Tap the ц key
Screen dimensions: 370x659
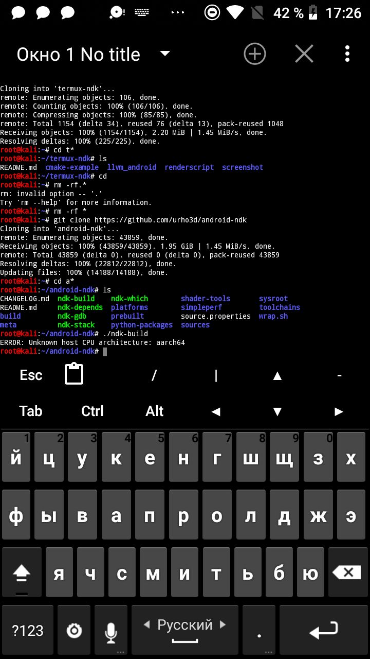pyautogui.click(x=49, y=457)
